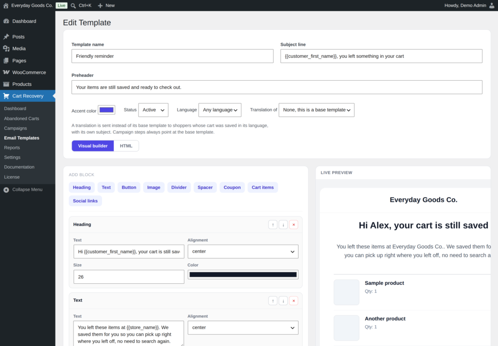Image resolution: width=498 pixels, height=346 pixels.
Task: Click the Text block textarea
Action: (x=128, y=333)
